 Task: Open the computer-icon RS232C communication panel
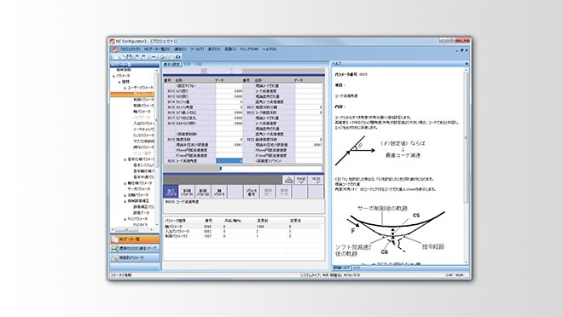(135, 248)
